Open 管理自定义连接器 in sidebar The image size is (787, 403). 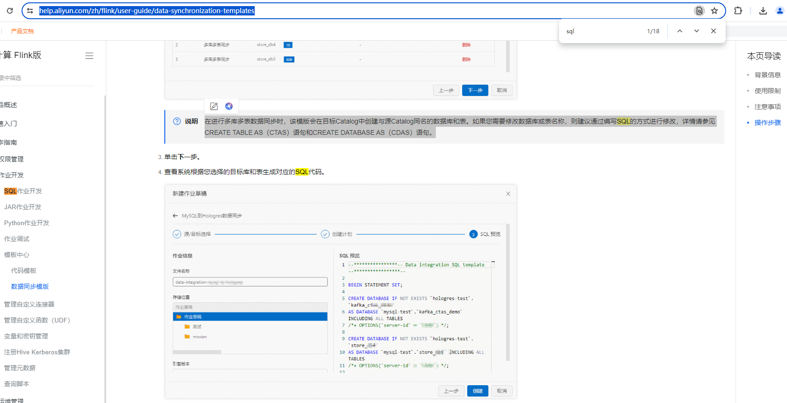pyautogui.click(x=29, y=304)
